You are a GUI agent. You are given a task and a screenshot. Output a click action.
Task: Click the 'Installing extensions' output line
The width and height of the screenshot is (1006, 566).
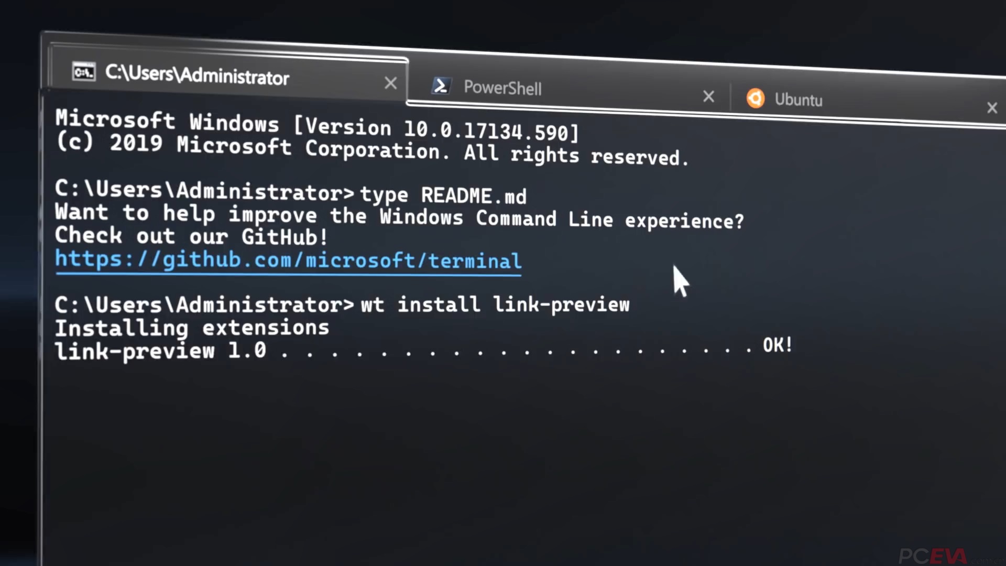click(x=192, y=327)
